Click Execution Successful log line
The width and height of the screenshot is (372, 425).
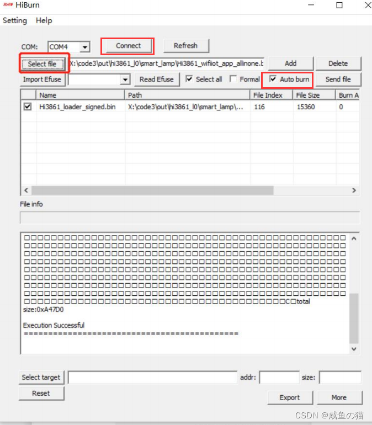54,325
